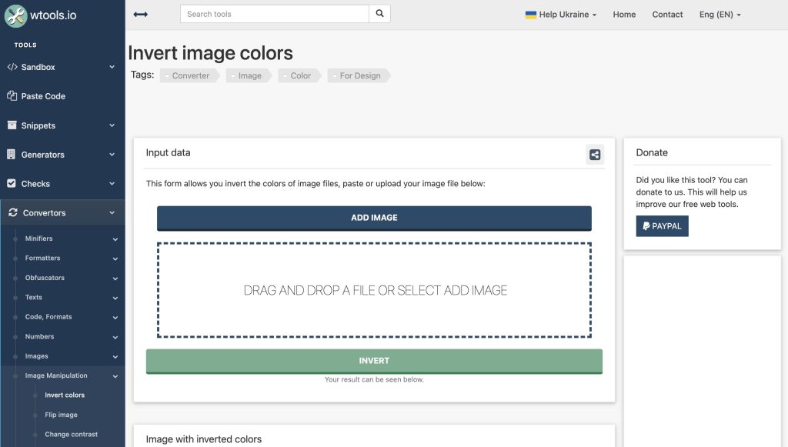Viewport: 788px width, 447px height.
Task: Click the share icon in Input data
Action: (595, 155)
